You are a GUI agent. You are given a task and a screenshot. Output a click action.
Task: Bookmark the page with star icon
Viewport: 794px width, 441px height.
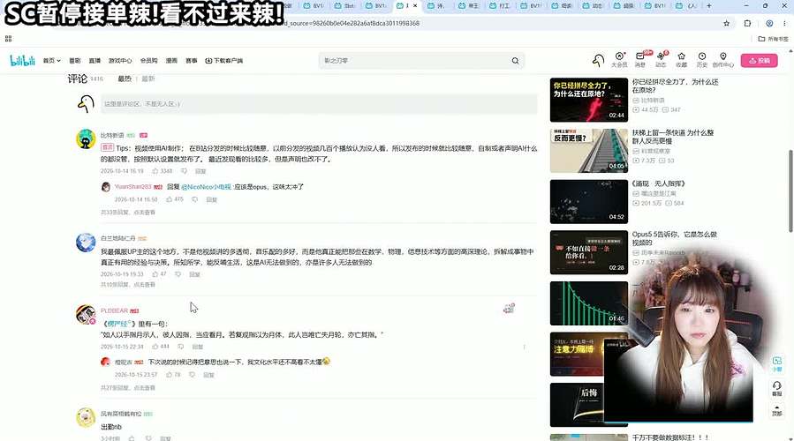click(x=727, y=23)
